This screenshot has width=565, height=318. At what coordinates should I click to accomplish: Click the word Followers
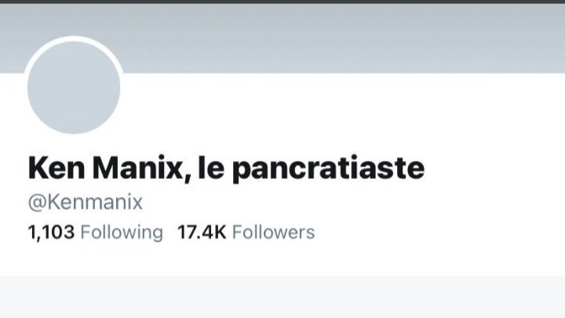274,232
